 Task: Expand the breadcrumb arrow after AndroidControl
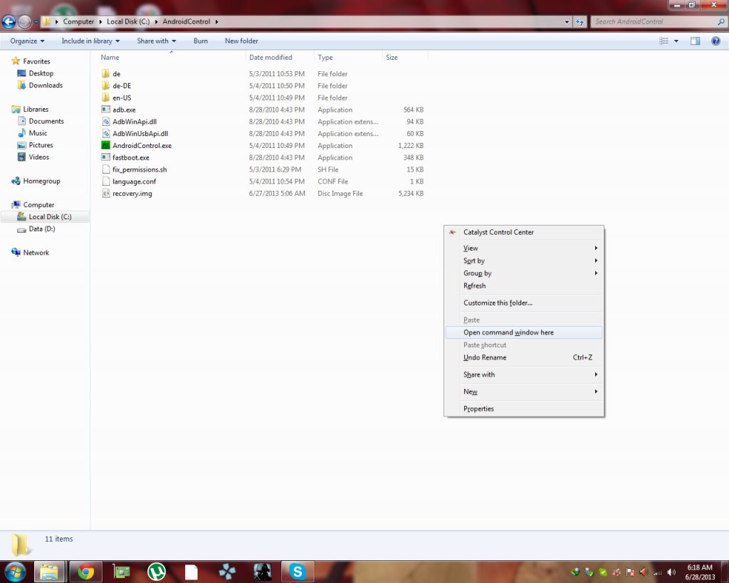click(216, 21)
